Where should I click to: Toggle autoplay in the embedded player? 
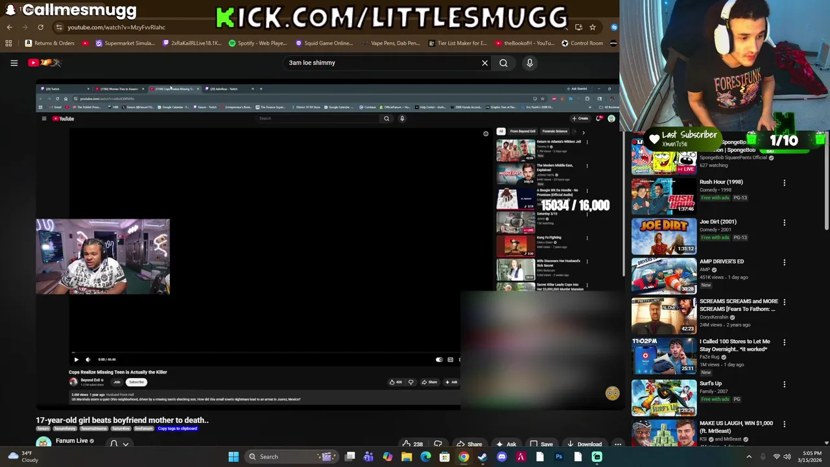(x=439, y=359)
